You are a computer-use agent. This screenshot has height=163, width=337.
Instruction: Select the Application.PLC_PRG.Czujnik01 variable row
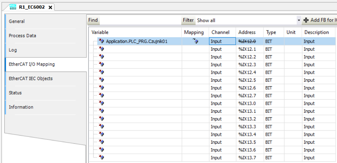(x=137, y=41)
